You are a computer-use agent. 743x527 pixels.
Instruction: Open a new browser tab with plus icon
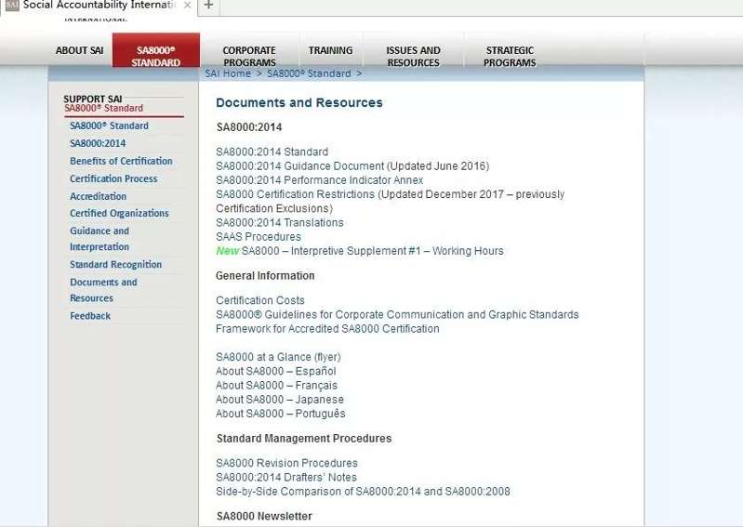pyautogui.click(x=208, y=6)
